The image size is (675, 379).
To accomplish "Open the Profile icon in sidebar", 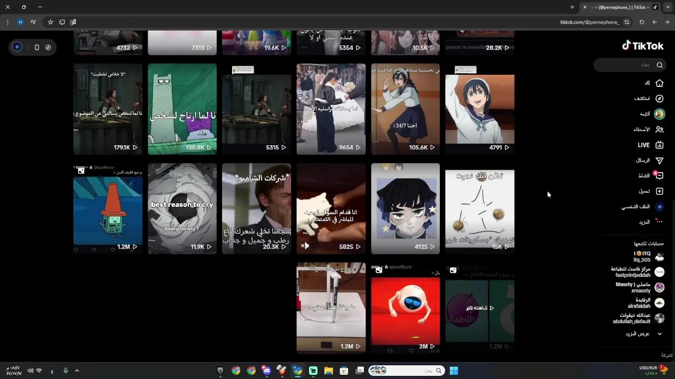I will [659, 207].
